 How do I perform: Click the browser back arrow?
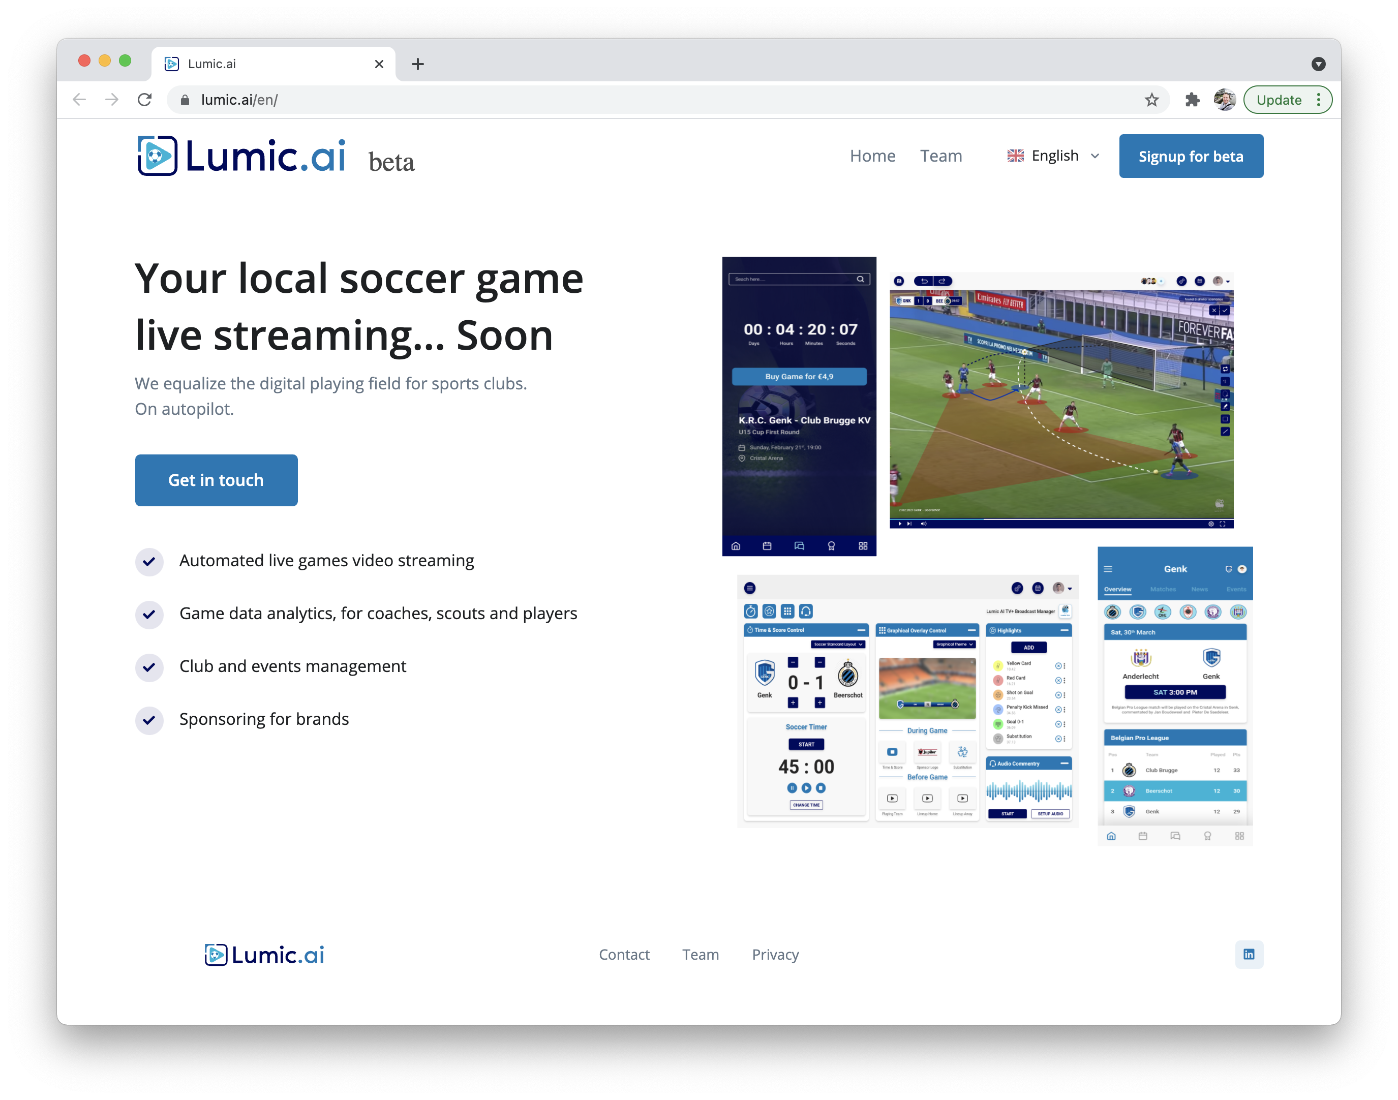click(x=79, y=100)
